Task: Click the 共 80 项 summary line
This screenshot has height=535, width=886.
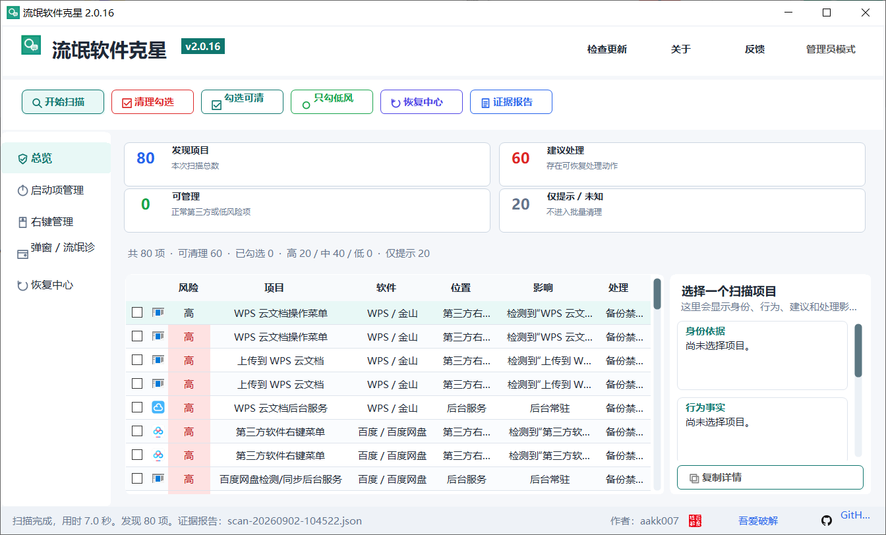Action: [279, 254]
